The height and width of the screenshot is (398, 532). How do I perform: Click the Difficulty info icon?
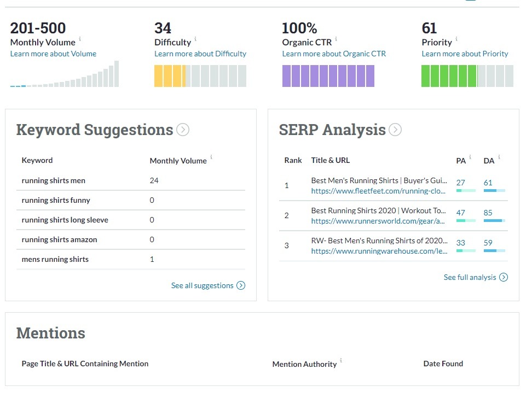[195, 39]
